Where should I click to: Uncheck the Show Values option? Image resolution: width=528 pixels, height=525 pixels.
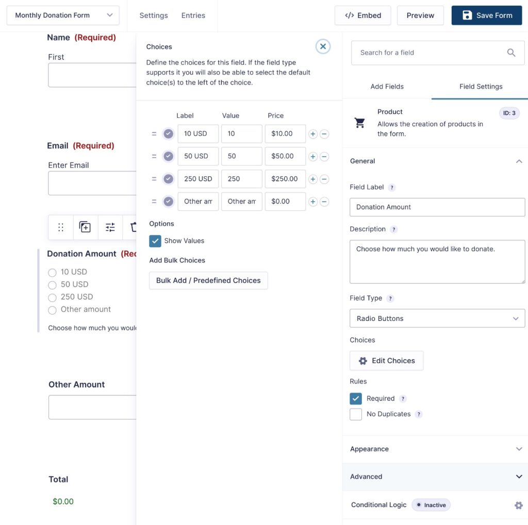pos(155,241)
